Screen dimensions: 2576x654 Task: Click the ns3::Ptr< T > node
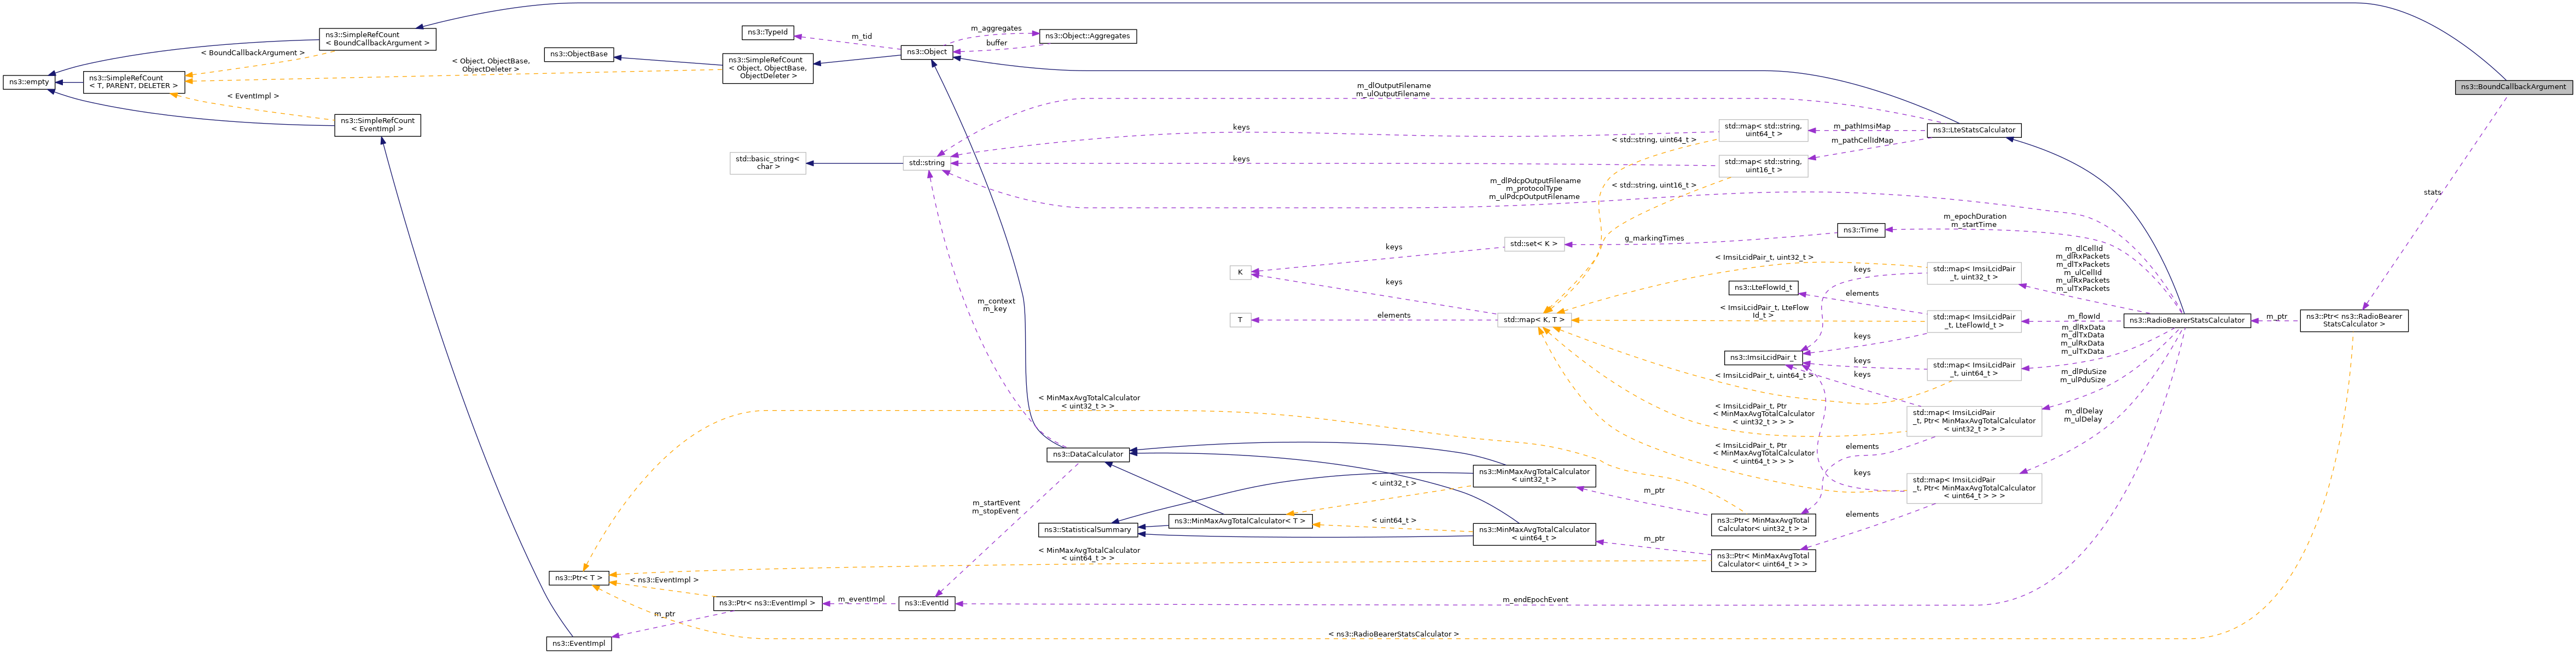[579, 578]
